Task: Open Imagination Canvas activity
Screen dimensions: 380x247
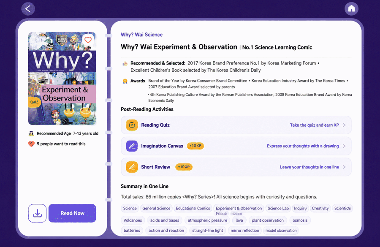Action: [236, 146]
